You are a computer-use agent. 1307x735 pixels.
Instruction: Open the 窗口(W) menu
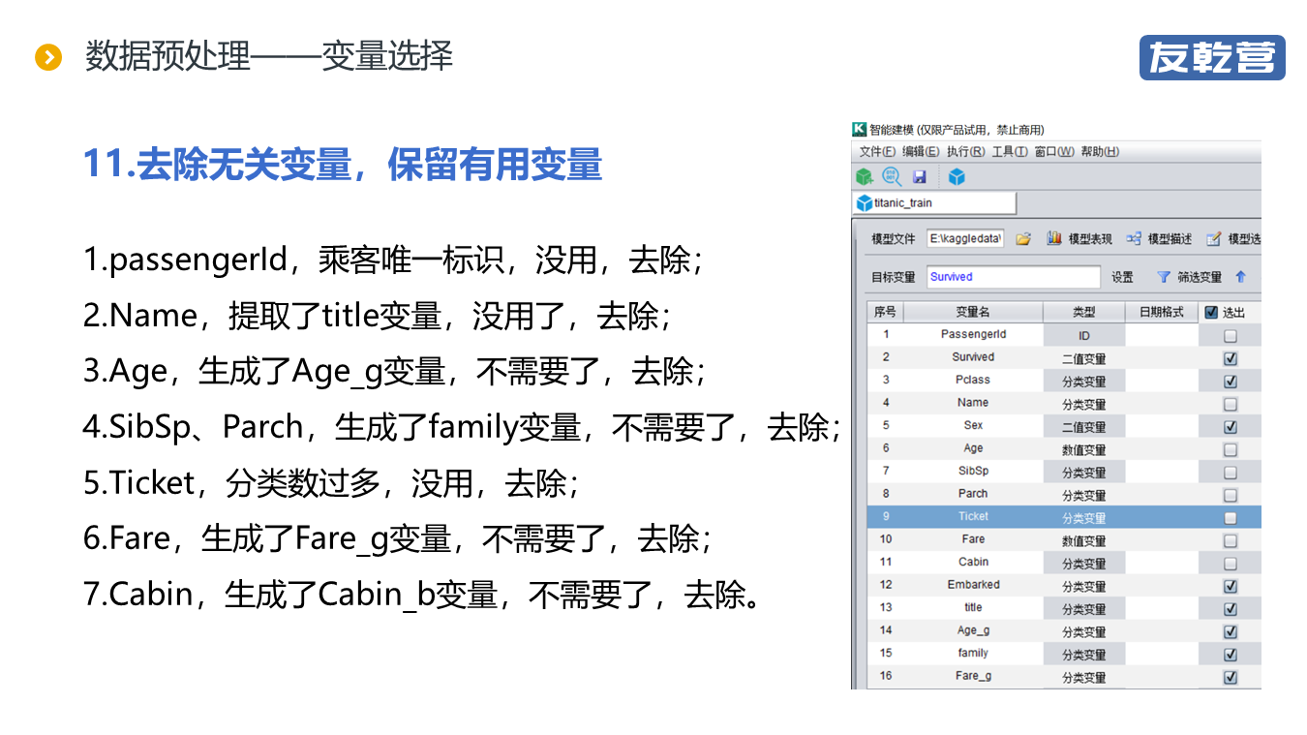tap(1054, 152)
